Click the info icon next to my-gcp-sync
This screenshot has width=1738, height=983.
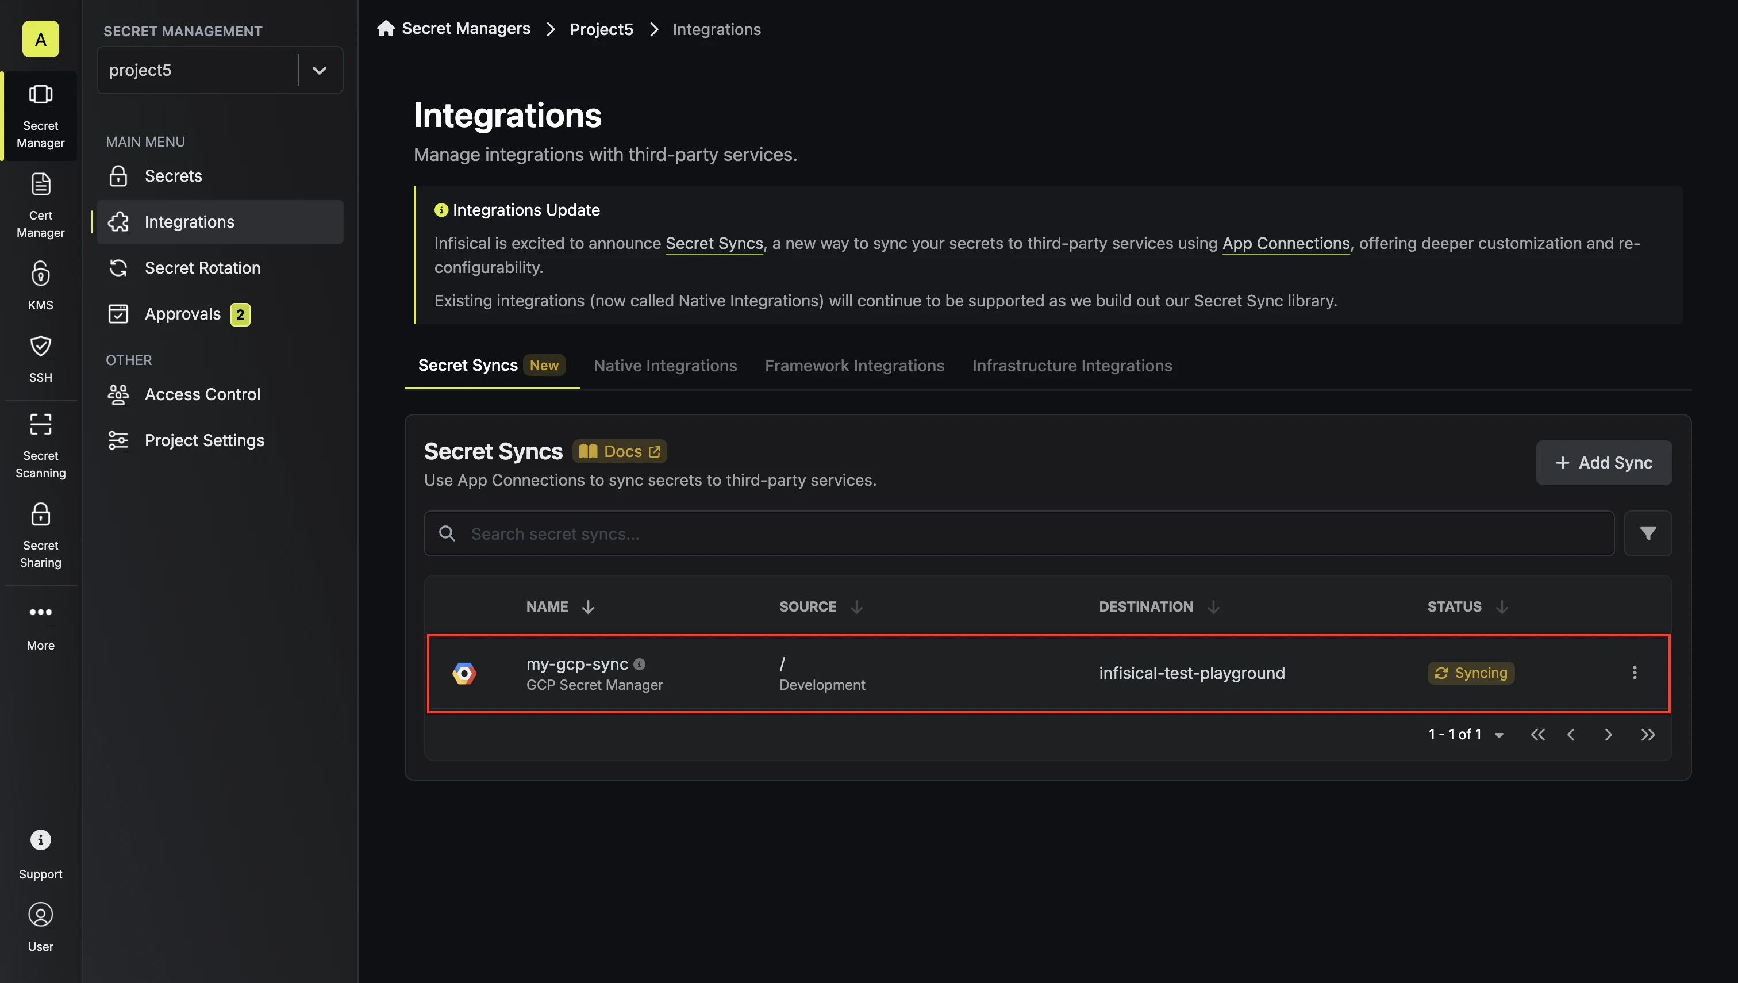639,665
